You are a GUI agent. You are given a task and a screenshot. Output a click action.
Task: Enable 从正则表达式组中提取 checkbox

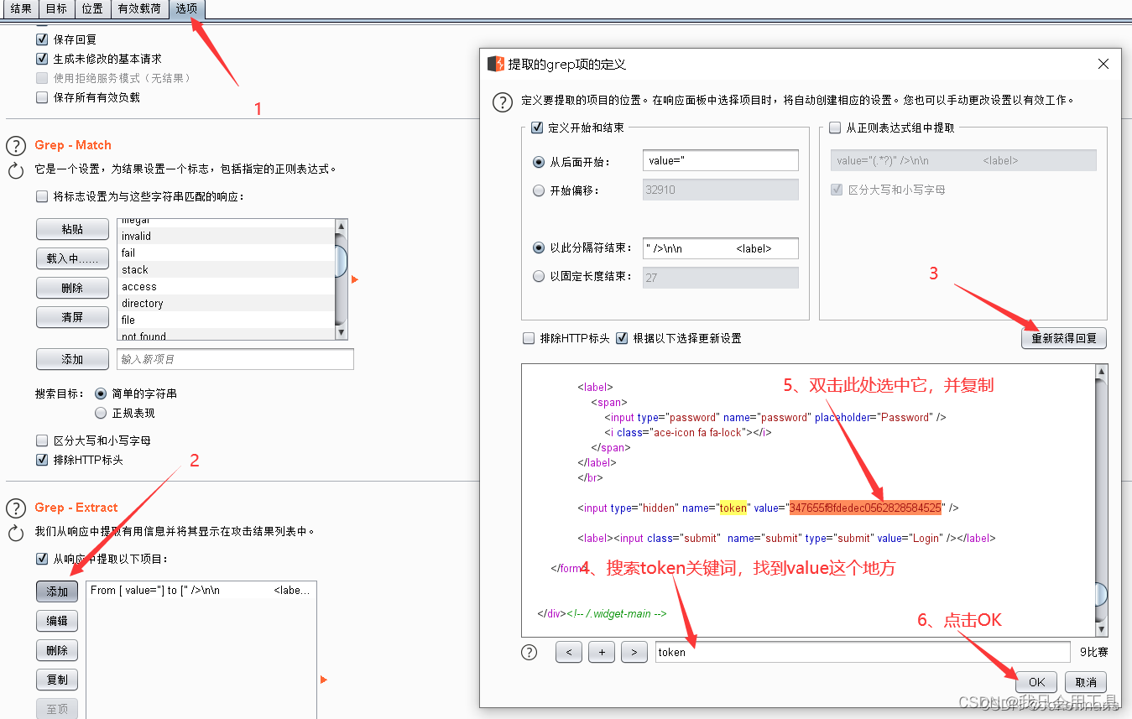point(835,128)
